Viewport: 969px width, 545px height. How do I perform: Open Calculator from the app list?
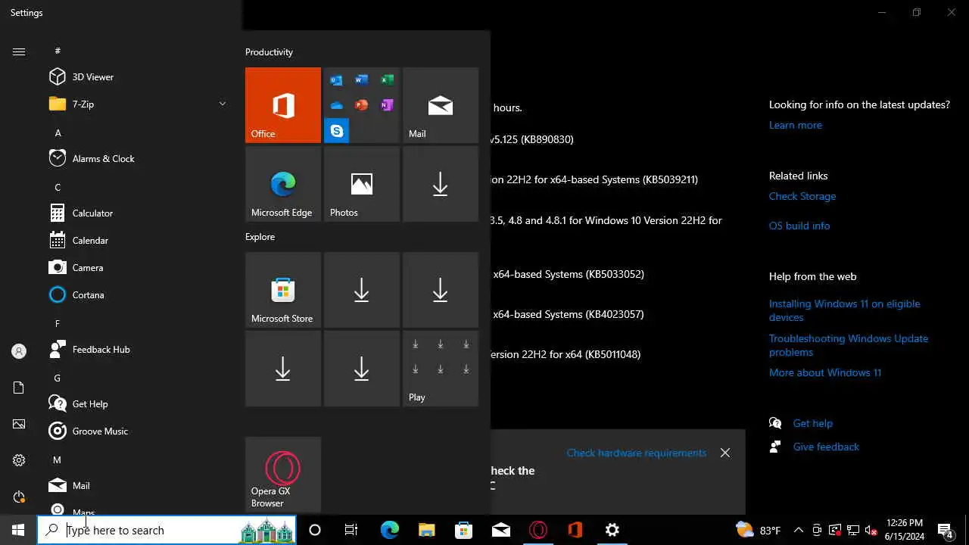(x=136, y=213)
